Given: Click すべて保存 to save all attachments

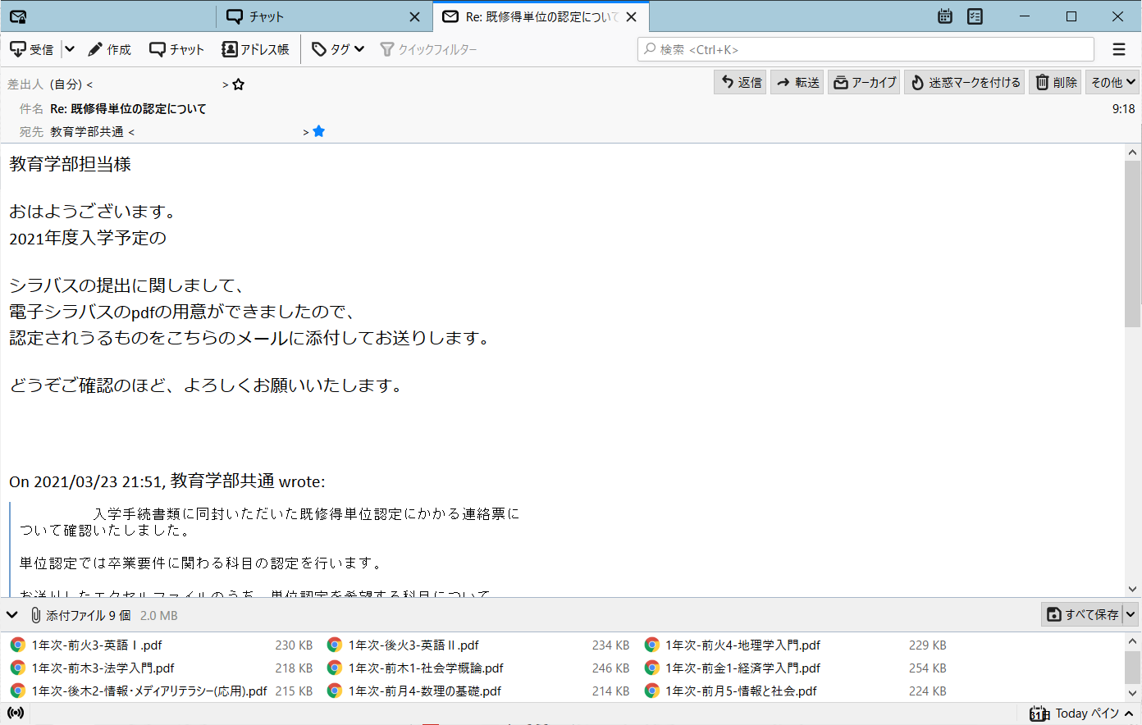Looking at the screenshot, I should 1083,614.
